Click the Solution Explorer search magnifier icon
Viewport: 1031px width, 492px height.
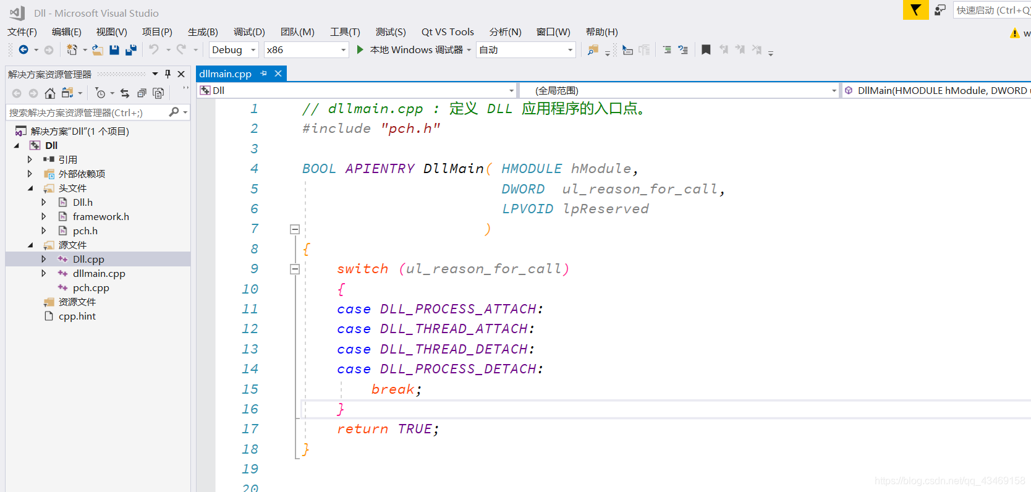click(174, 112)
